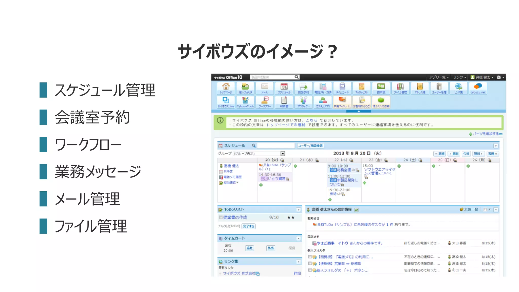Check the 【回覧板】電話メモ row checkbox
This screenshot has width=519, height=292.
click(310, 257)
